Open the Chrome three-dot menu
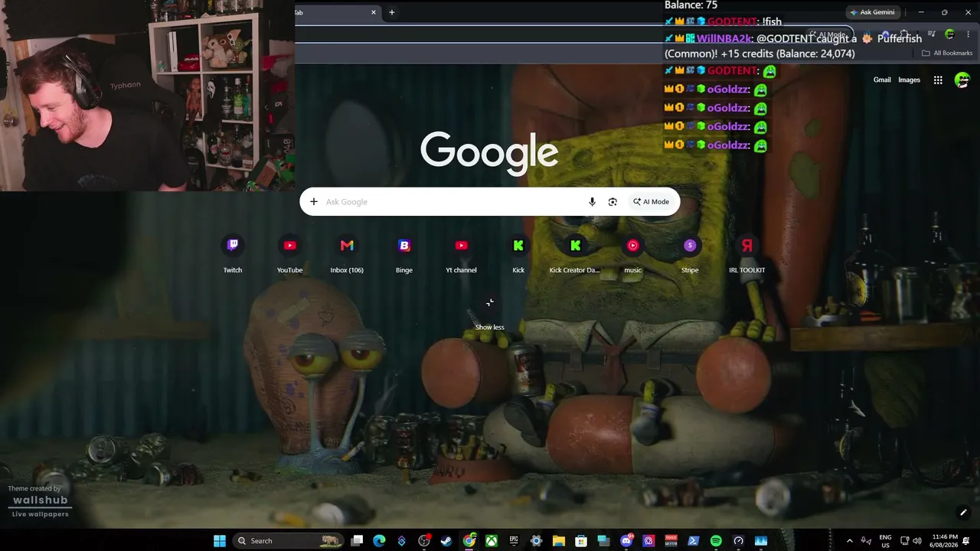Image resolution: width=980 pixels, height=551 pixels. (x=968, y=34)
